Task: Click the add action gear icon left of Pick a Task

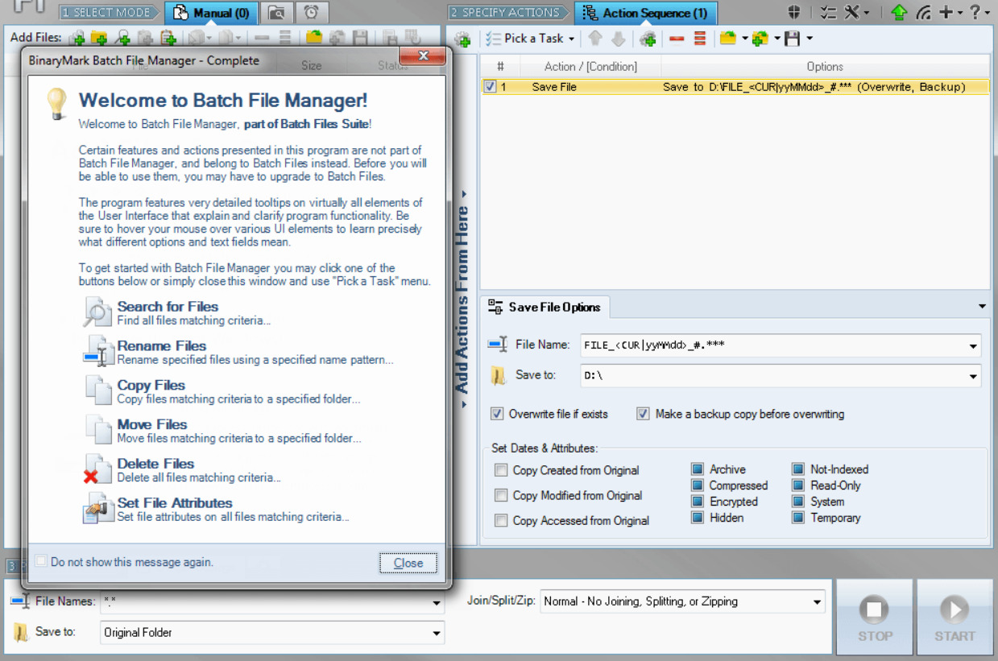Action: [462, 39]
